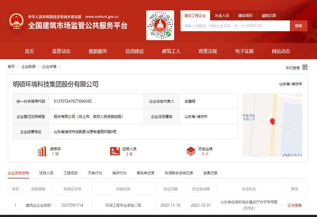317x217 pixels.
Task: Open the 电子证照 navigation menu
Action: coord(244,51)
